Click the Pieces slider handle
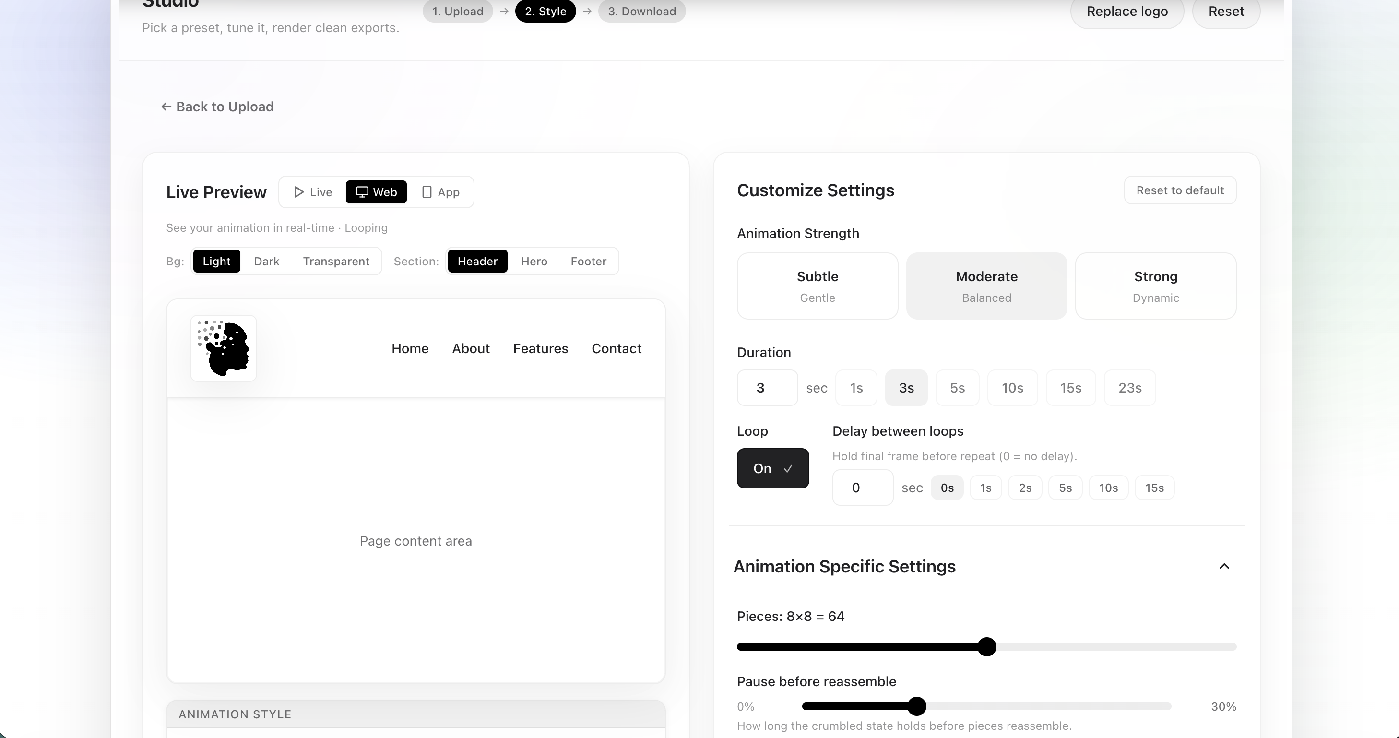The width and height of the screenshot is (1399, 738). [987, 646]
